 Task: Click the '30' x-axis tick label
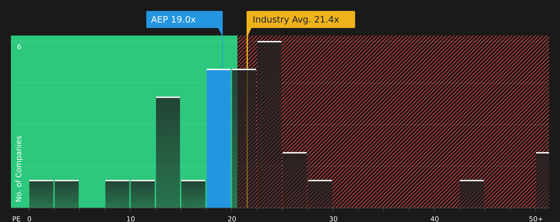(333, 219)
